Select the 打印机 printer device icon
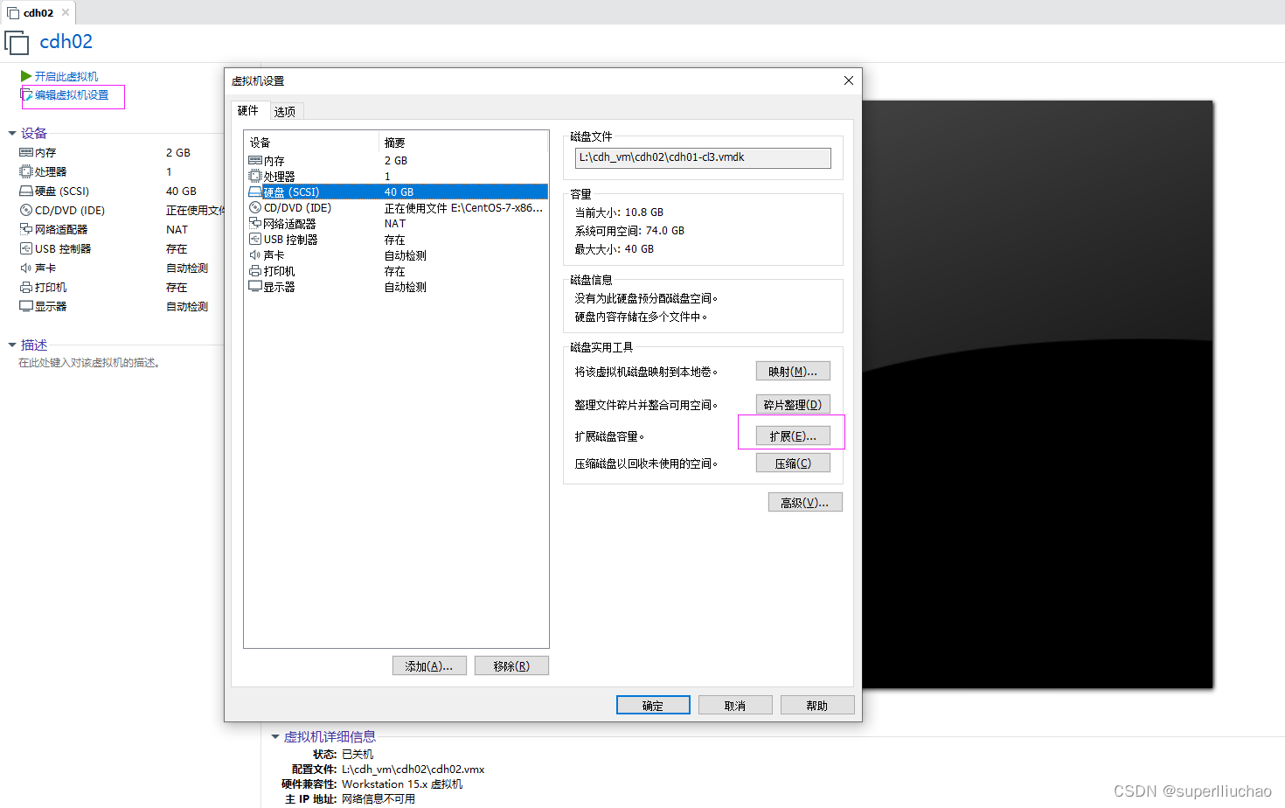 [x=255, y=270]
